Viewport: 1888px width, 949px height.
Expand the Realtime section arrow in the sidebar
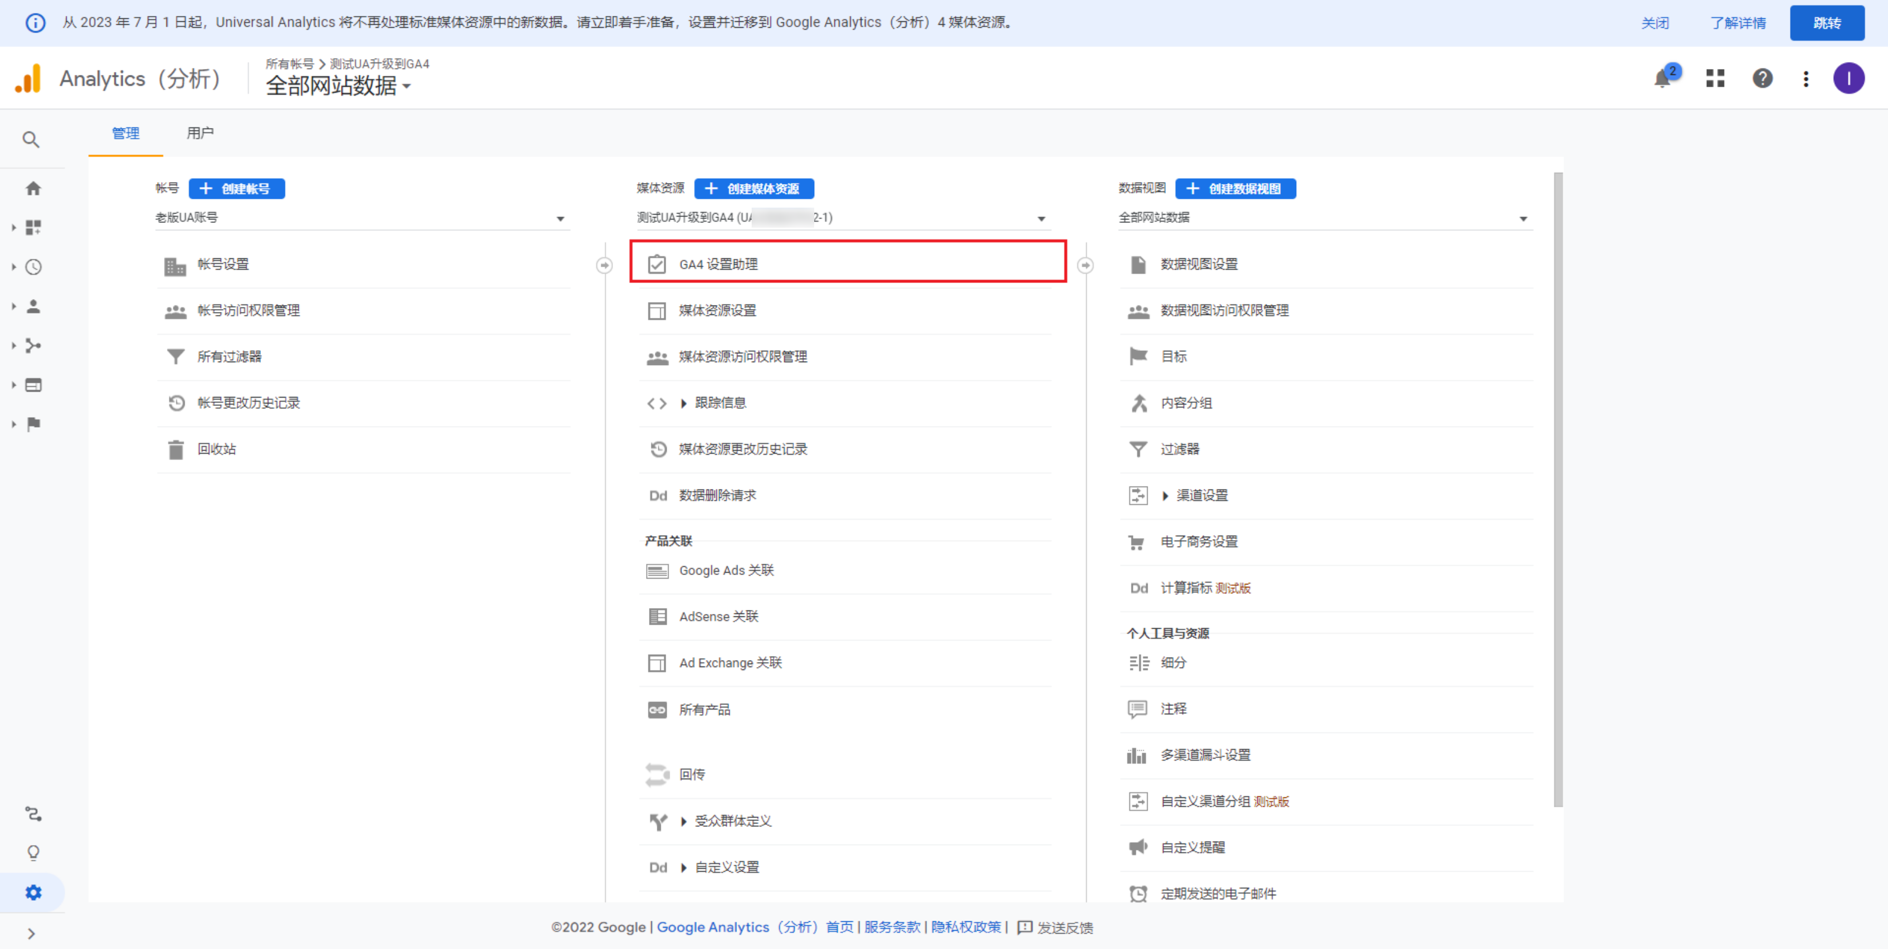[13, 268]
